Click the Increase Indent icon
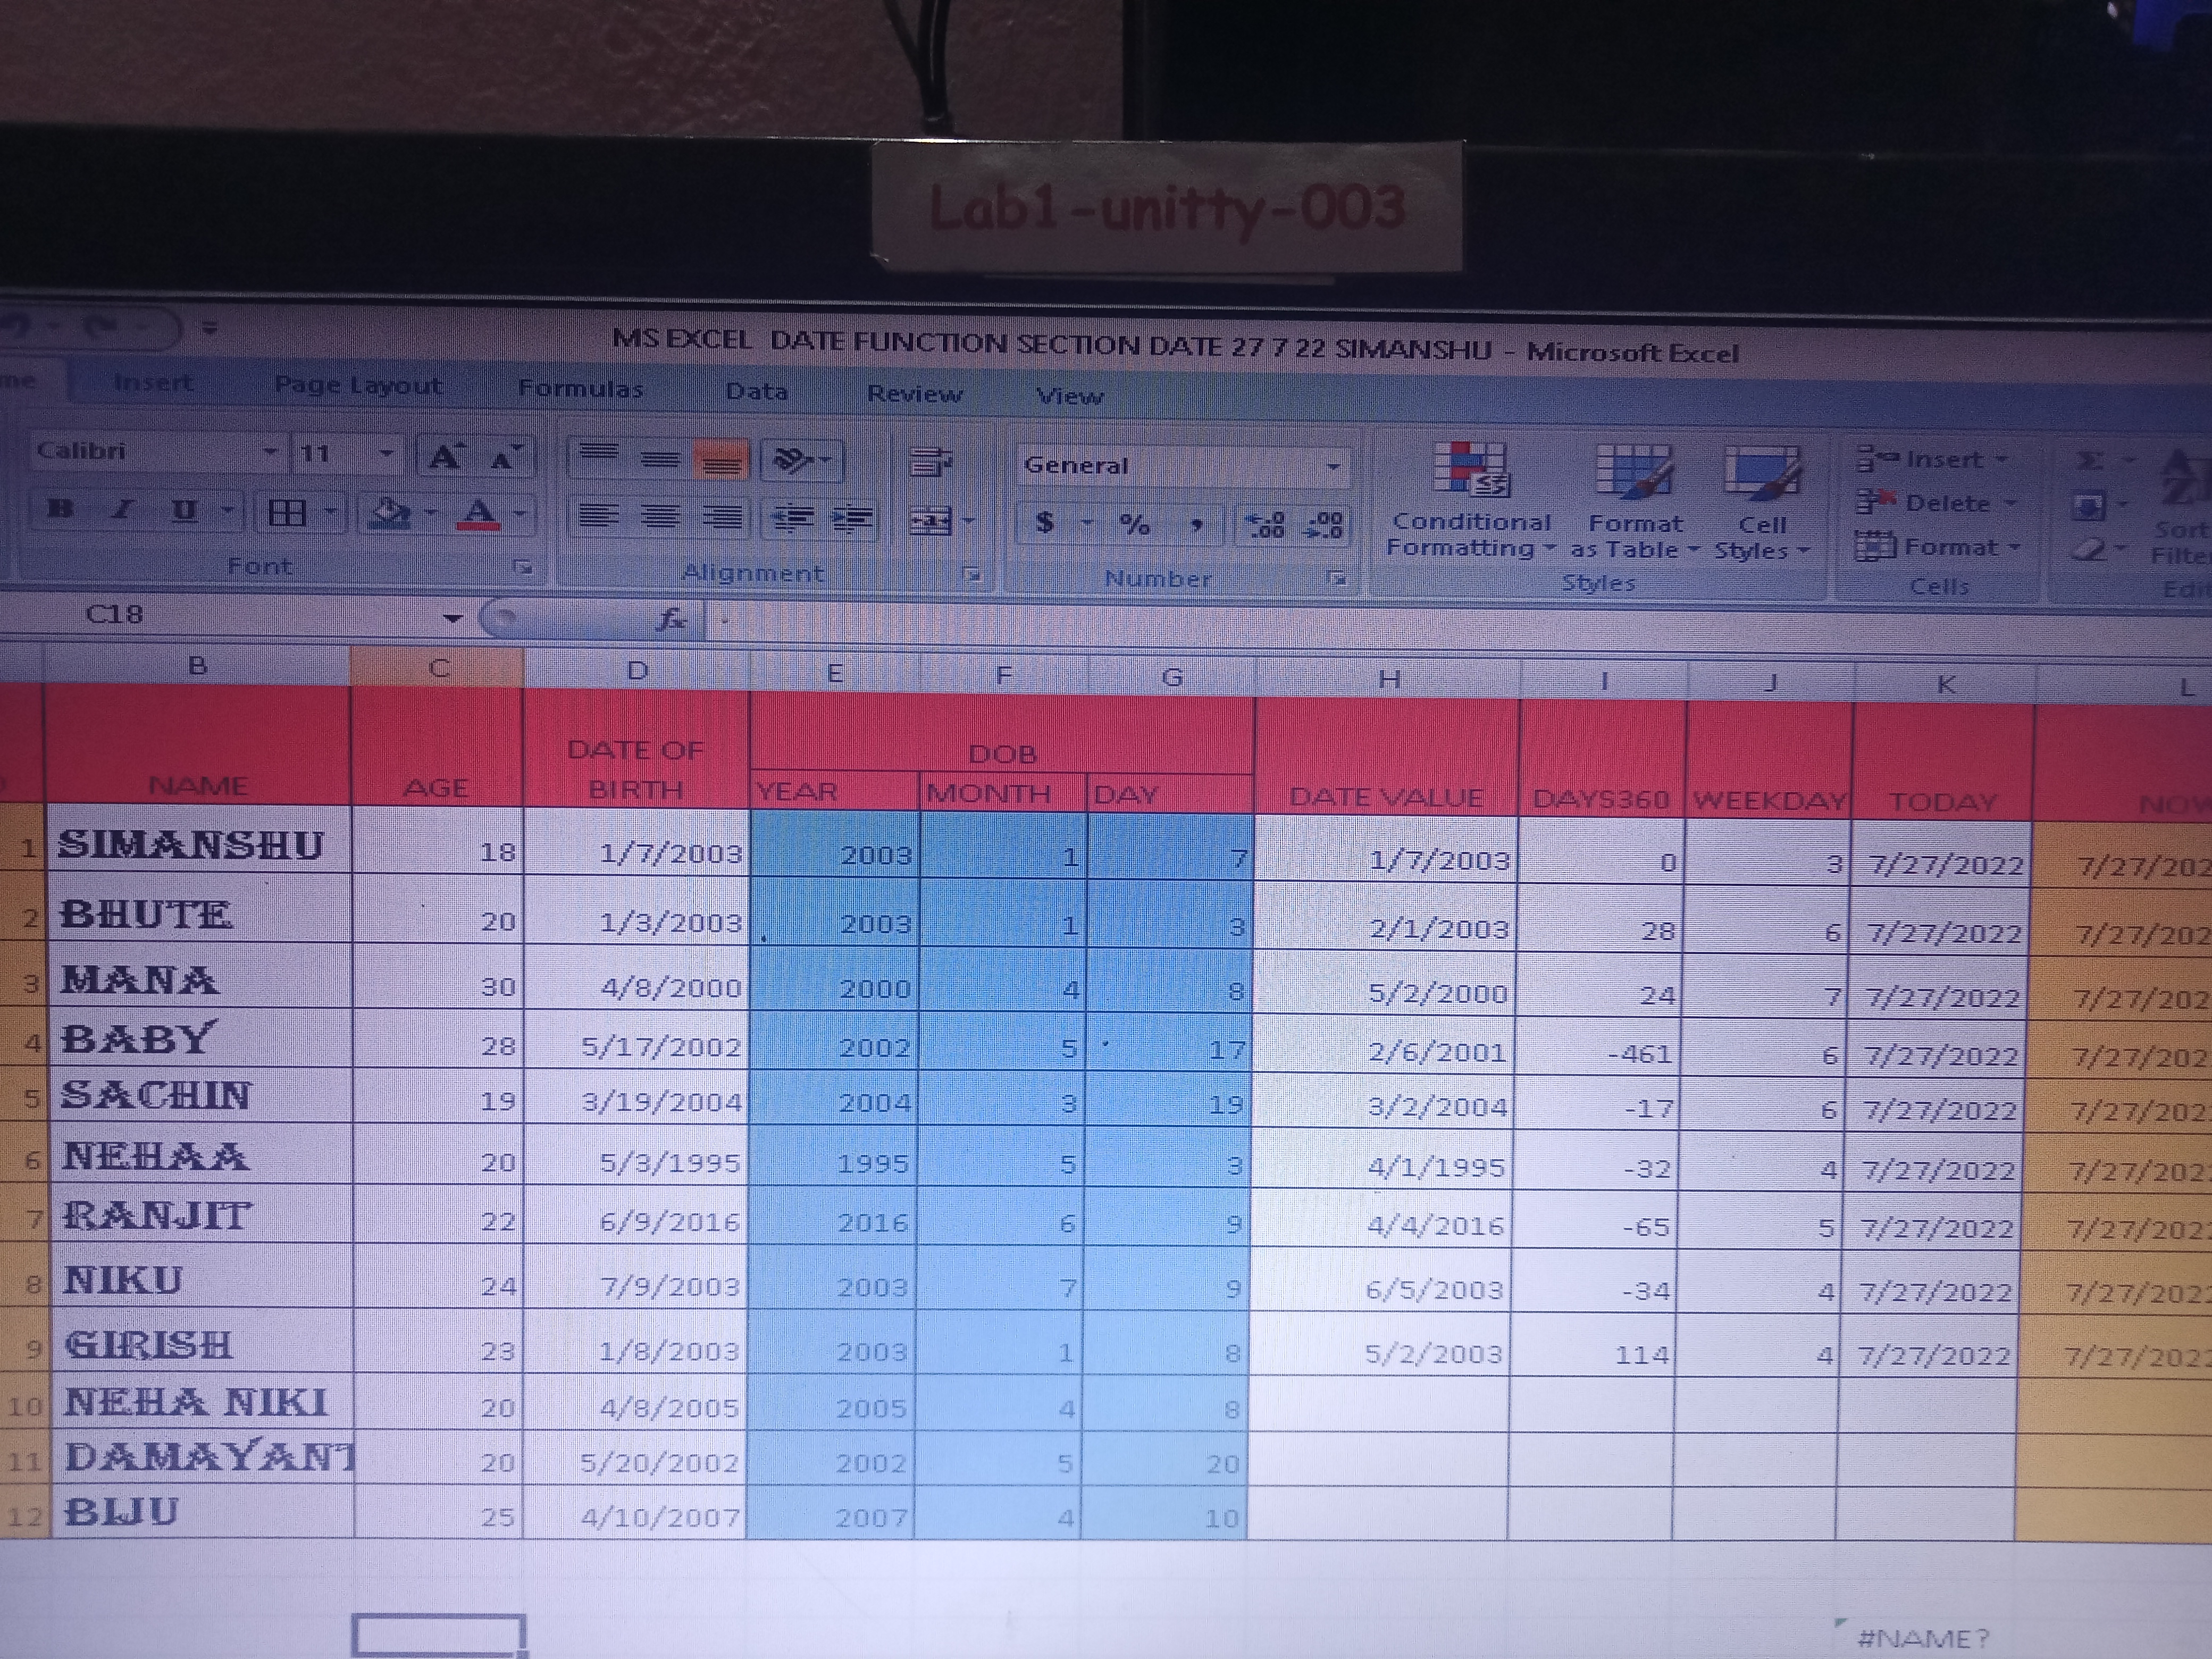The image size is (2212, 1659). click(x=853, y=519)
